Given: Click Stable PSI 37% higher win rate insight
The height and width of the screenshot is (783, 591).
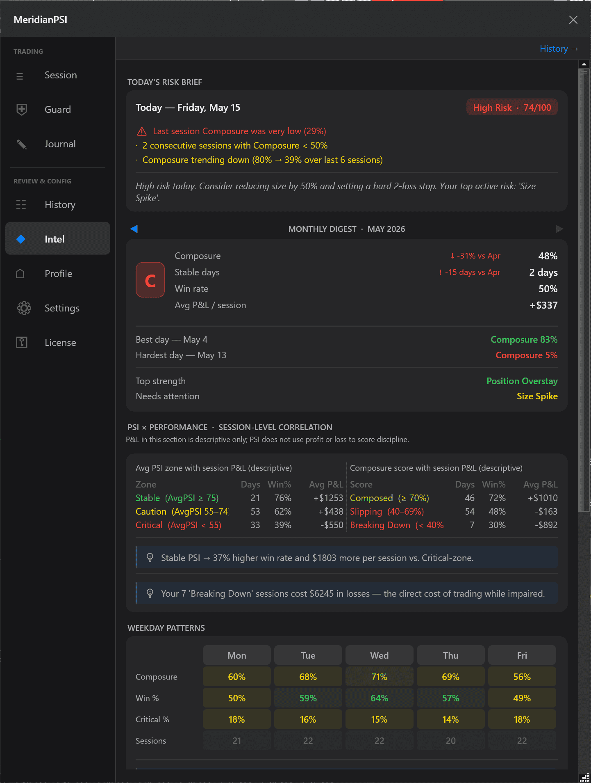Looking at the screenshot, I should click(347, 558).
